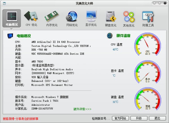Click the Service Pack 1 7601 value

coord(45,101)
